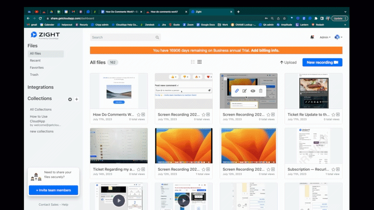374x210 pixels.
Task: Open Ticket Regarding my a... thumbnail
Action: click(119, 146)
